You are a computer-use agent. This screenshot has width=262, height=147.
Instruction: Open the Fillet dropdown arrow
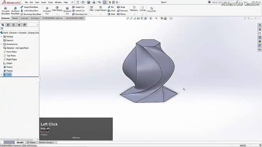pos(91,15)
